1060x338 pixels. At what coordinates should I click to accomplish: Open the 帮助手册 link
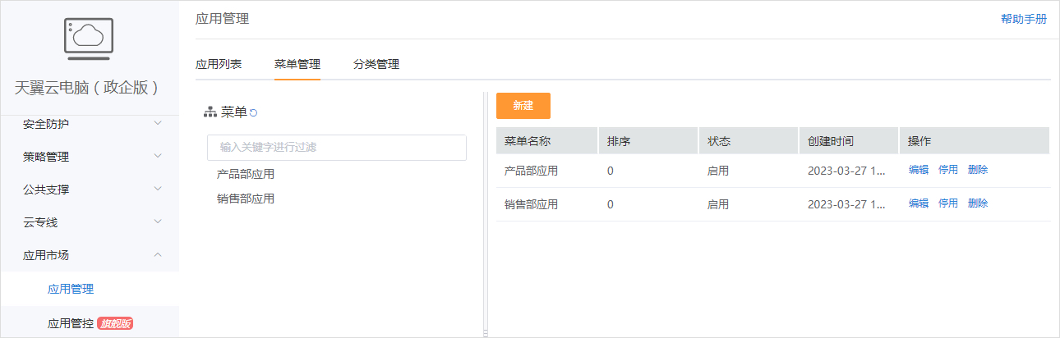[1024, 20]
